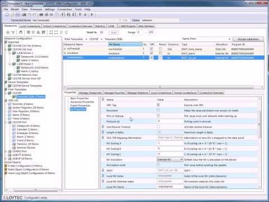Select Alarm Log Object Configuration icon

[6, 173]
